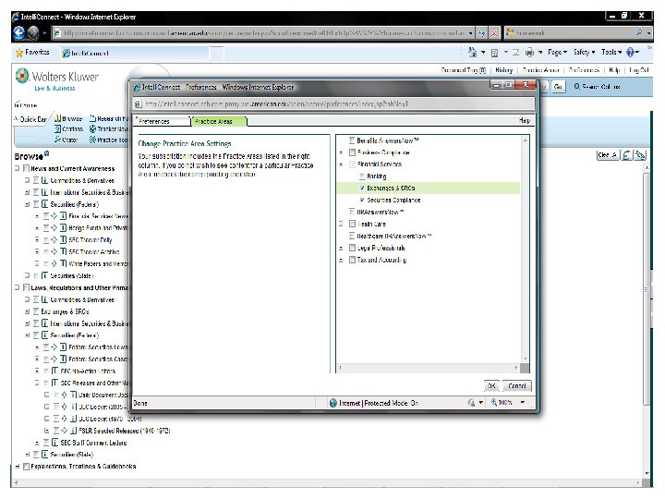Click the middle icon next to Clear All button

(626, 155)
